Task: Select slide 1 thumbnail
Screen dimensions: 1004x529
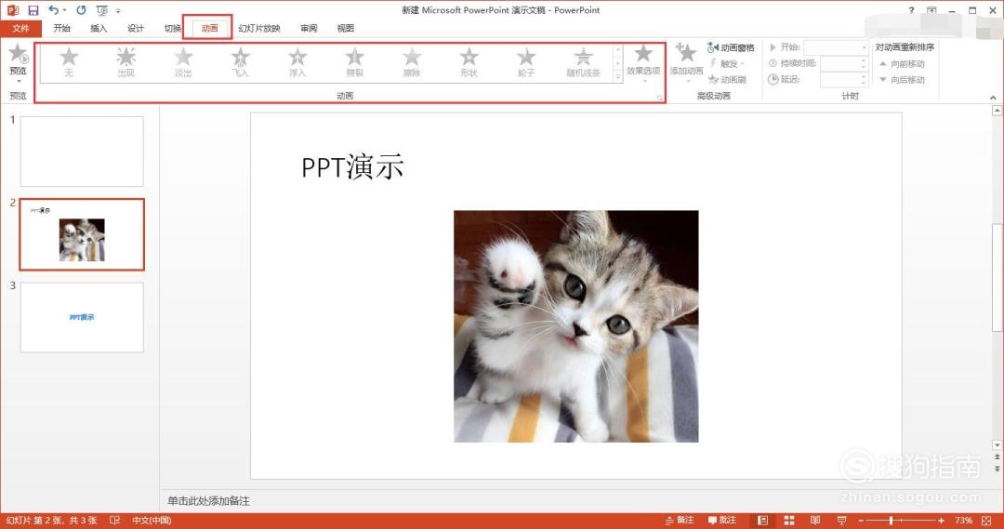Action: click(82, 152)
